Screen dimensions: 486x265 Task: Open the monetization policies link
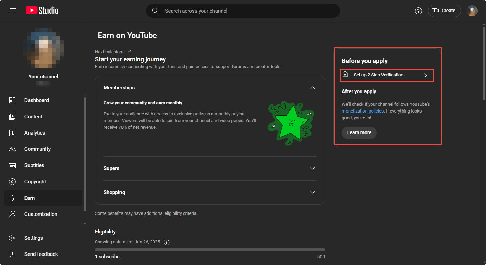point(362,111)
